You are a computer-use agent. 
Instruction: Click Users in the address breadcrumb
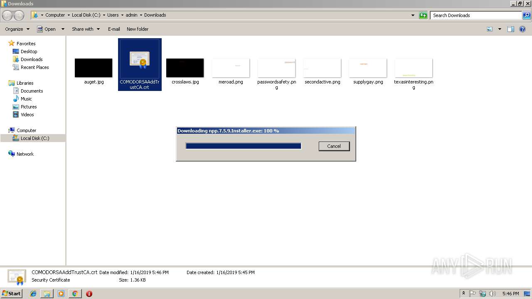point(113,15)
